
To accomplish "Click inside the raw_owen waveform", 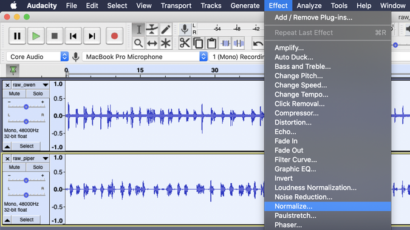I will (165, 115).
